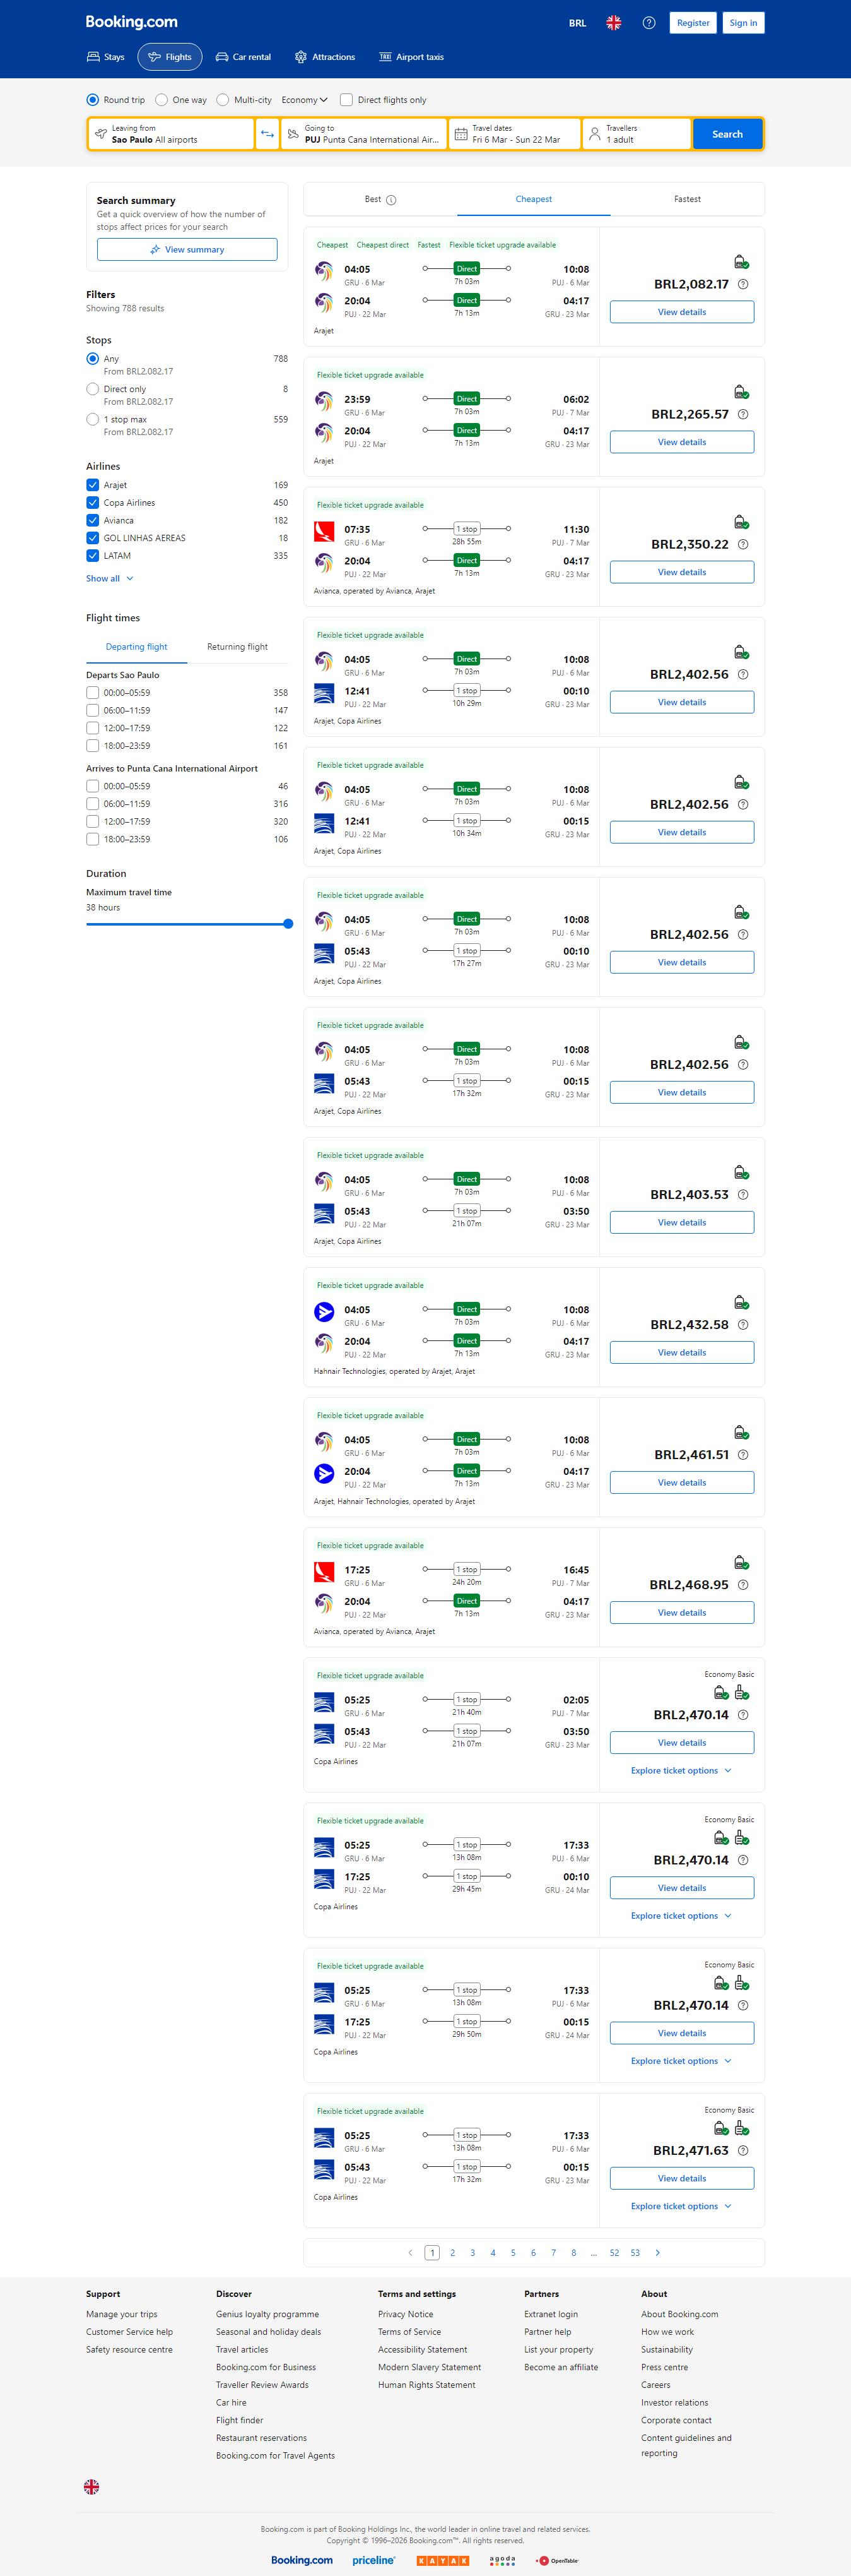Open the Economy cabin class dropdown
The image size is (851, 2576).
click(x=303, y=100)
